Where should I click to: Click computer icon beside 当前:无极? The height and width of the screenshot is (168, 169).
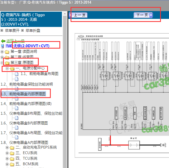coord(3,46)
